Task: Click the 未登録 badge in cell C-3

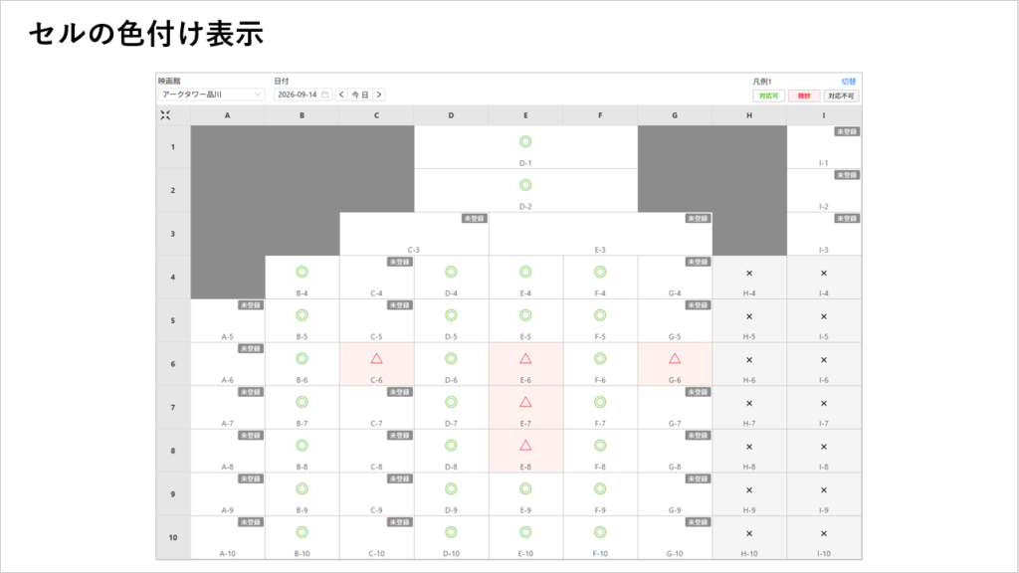Action: (474, 218)
